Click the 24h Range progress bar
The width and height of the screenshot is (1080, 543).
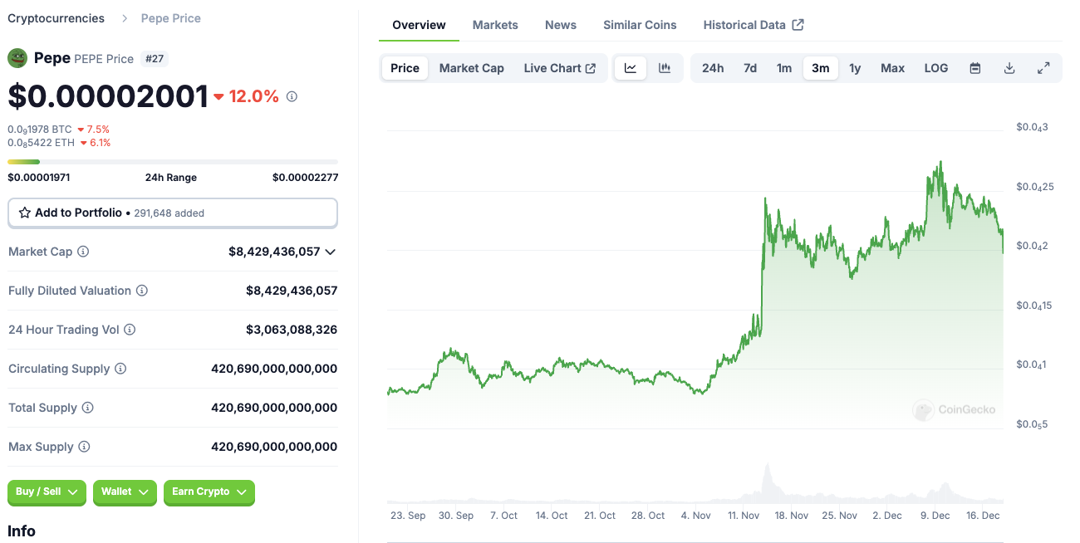(x=173, y=161)
